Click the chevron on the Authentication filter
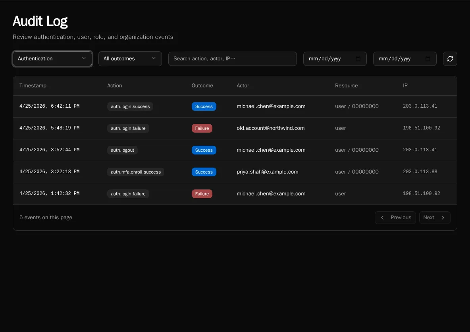Screen dimensions: 470x332 click(84, 58)
